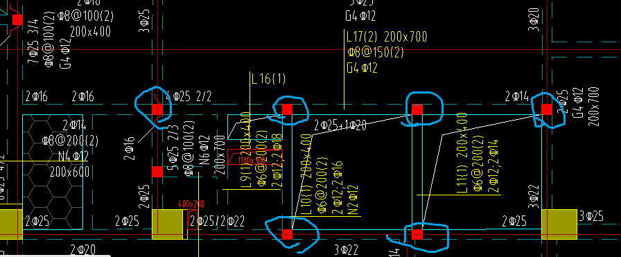Screen dimensions: 621x257
Task: Click the '200x600' section size label
Action: pyautogui.click(x=70, y=172)
